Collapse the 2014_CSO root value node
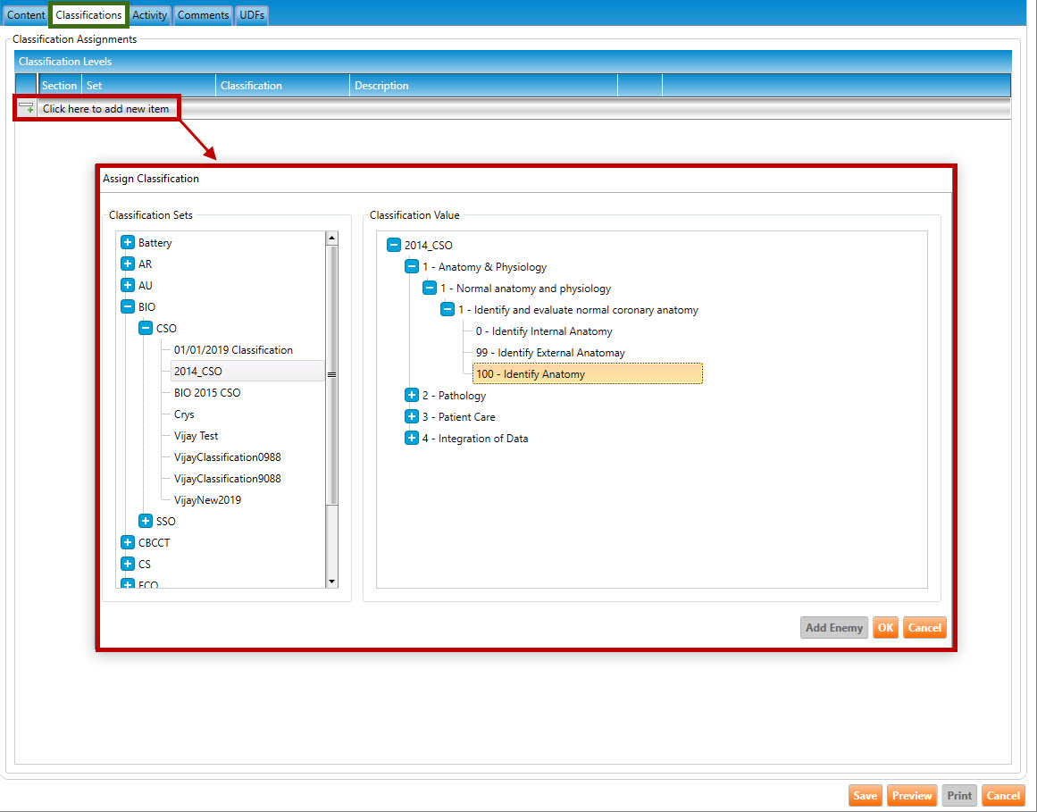This screenshot has height=812, width=1037. 394,246
